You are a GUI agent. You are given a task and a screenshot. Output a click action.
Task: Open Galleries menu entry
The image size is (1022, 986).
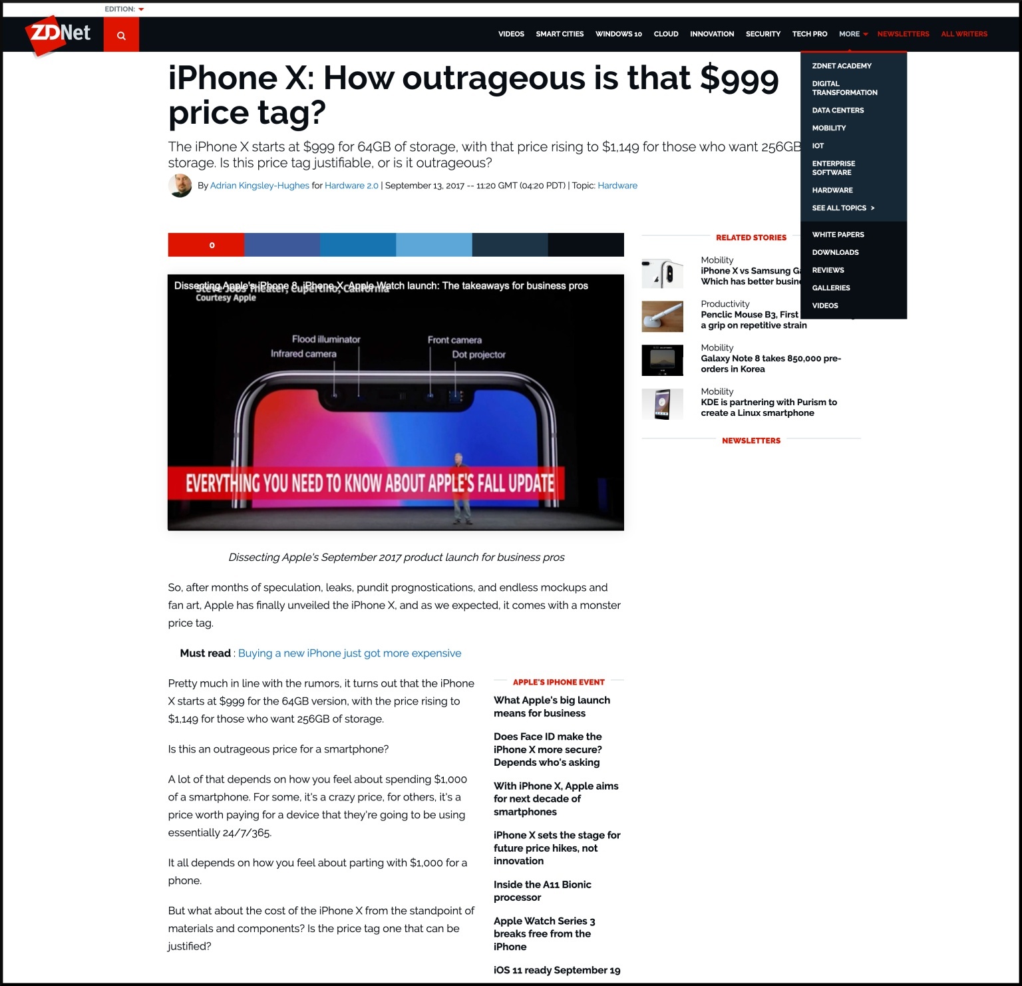click(831, 288)
